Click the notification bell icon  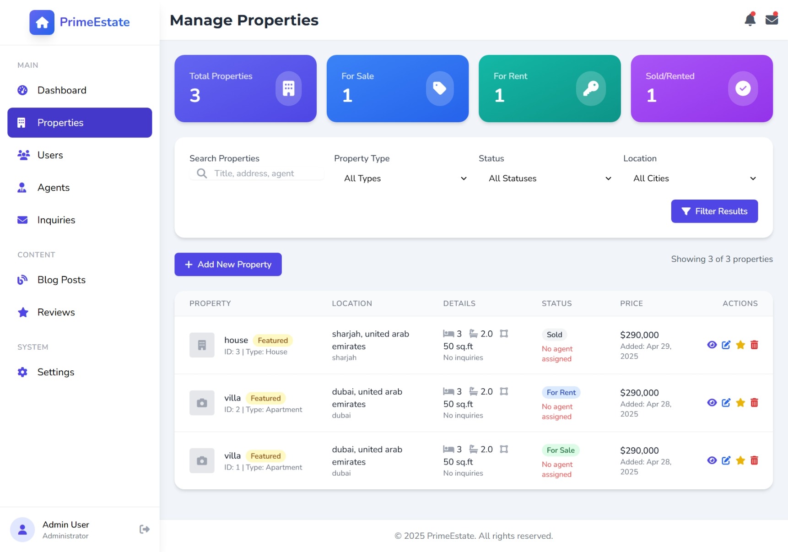pos(750,20)
